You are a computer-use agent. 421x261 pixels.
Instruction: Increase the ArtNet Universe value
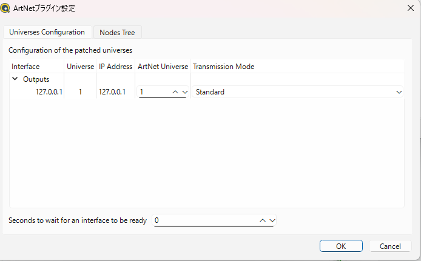pos(175,92)
